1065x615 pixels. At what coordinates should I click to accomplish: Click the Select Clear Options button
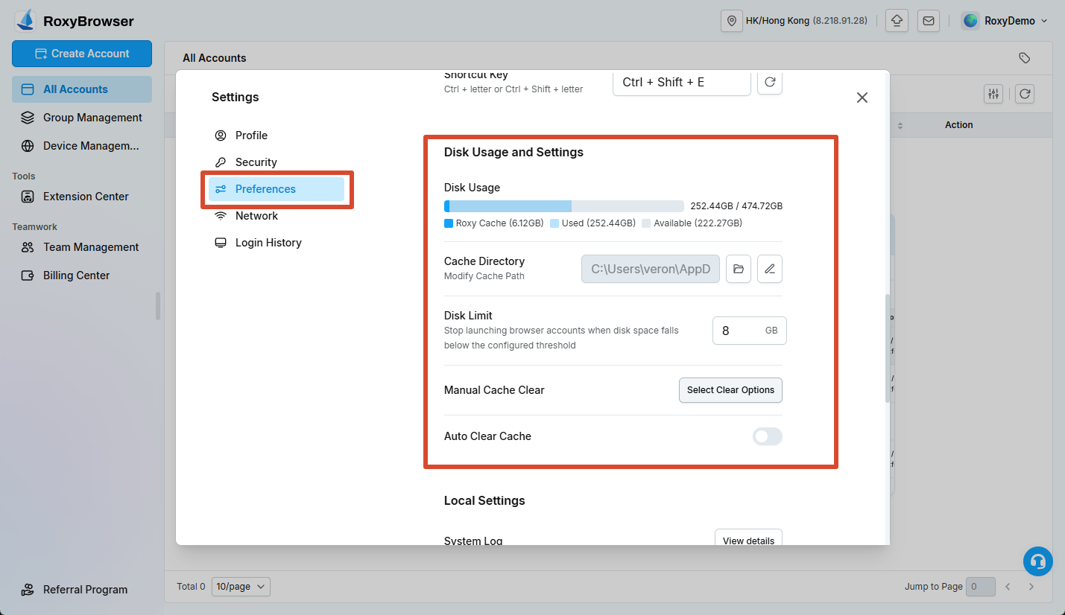(730, 390)
